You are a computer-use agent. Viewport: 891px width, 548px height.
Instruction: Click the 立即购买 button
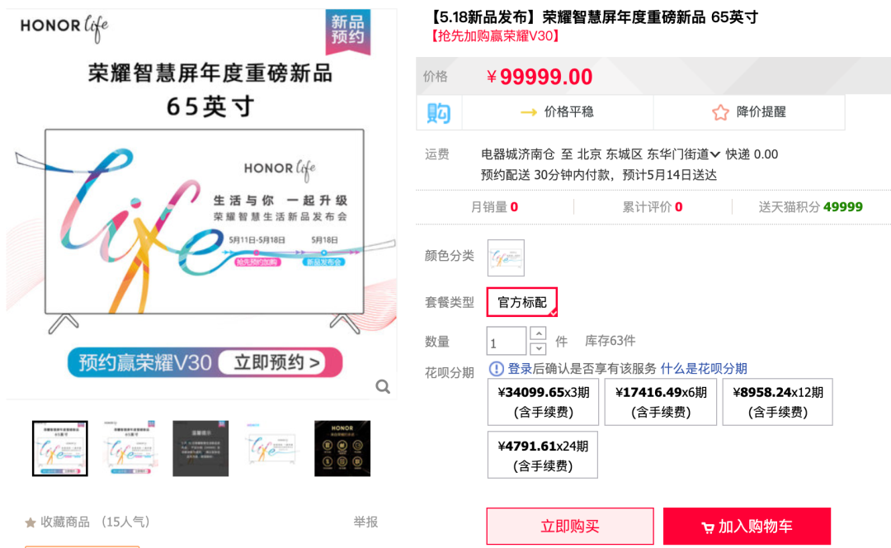point(570,527)
